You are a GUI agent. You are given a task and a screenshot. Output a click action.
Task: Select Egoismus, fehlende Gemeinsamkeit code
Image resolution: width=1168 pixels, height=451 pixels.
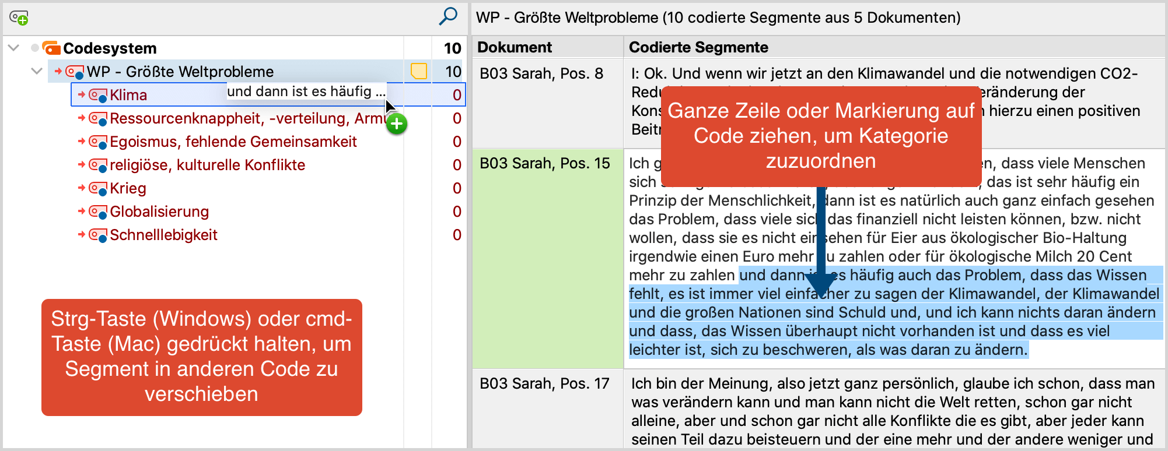pos(233,142)
